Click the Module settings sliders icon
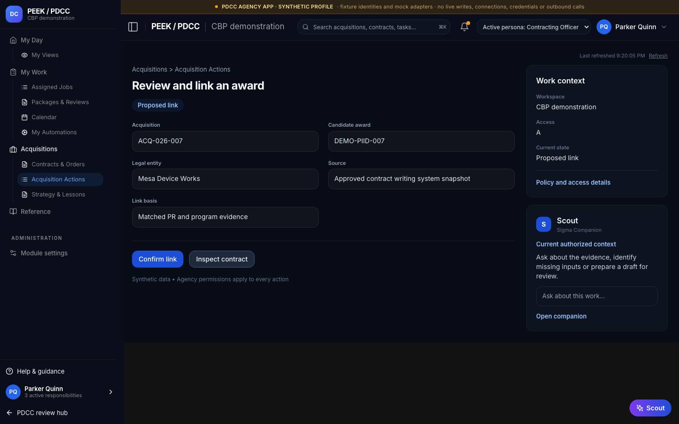This screenshot has height=424, width=679. (x=13, y=253)
